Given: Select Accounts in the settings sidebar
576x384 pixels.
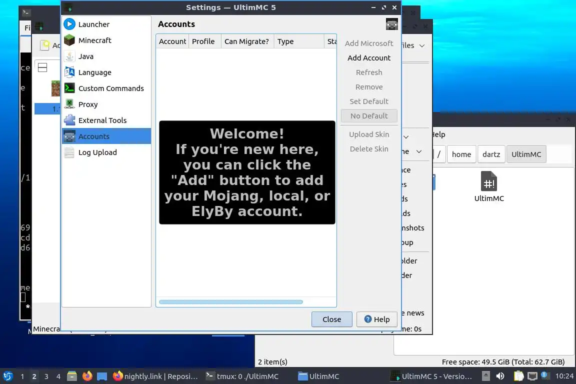Looking at the screenshot, I should (106, 136).
